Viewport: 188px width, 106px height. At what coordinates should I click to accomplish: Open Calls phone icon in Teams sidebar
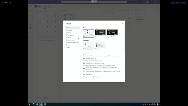[30, 28]
